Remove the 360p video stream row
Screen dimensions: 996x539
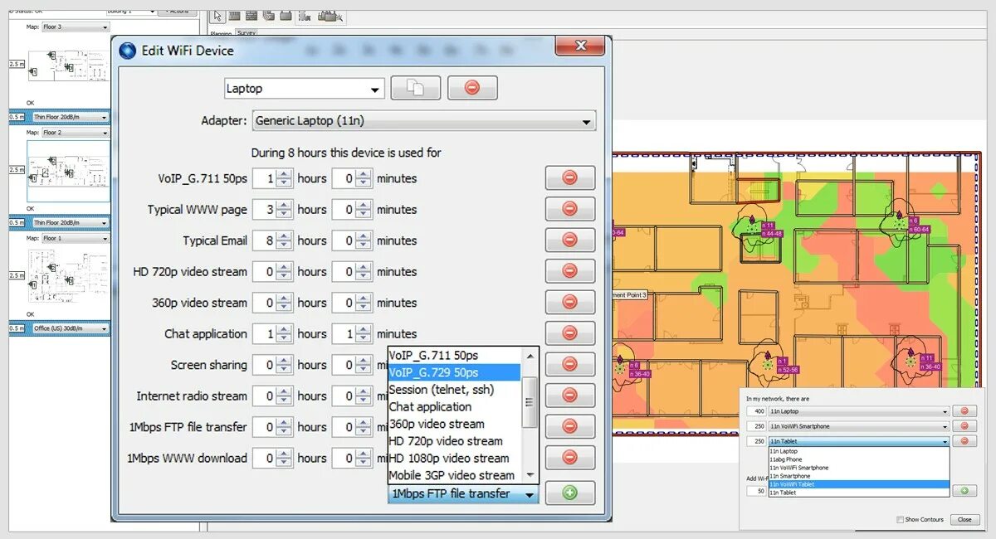[570, 302]
